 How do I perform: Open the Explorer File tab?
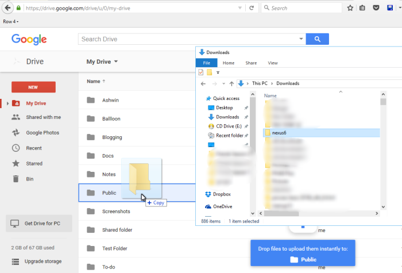click(206, 63)
